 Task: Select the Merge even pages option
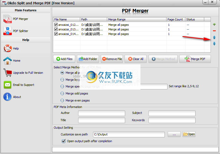[62, 100]
